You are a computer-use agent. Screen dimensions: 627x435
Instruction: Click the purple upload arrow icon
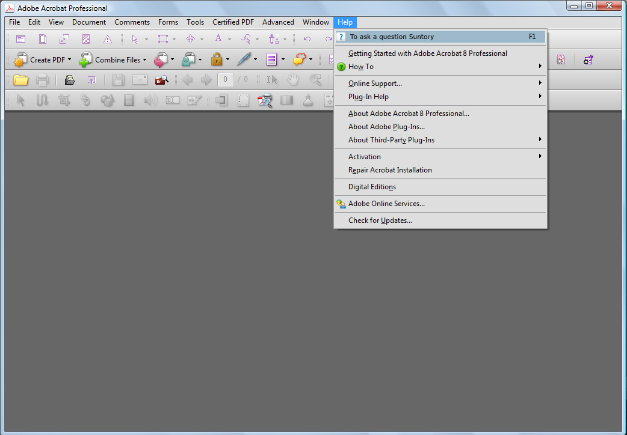[x=91, y=80]
